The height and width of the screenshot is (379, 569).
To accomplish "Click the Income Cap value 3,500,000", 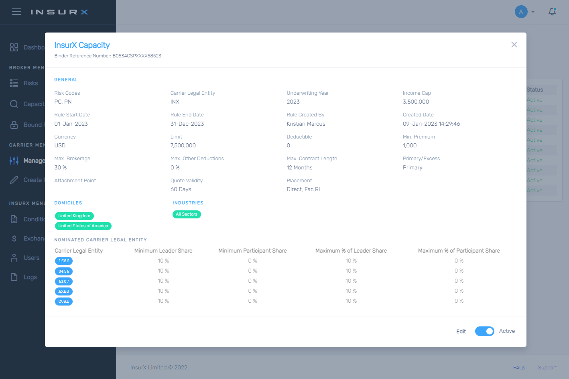I will point(416,102).
